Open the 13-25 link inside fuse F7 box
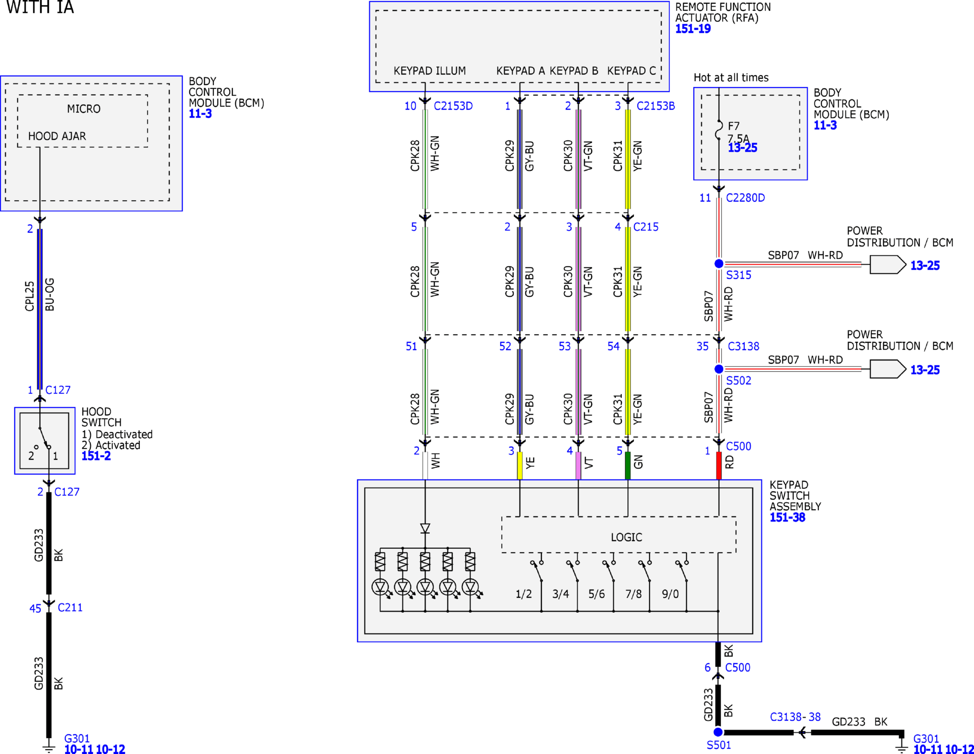974x754 pixels. pos(743,148)
